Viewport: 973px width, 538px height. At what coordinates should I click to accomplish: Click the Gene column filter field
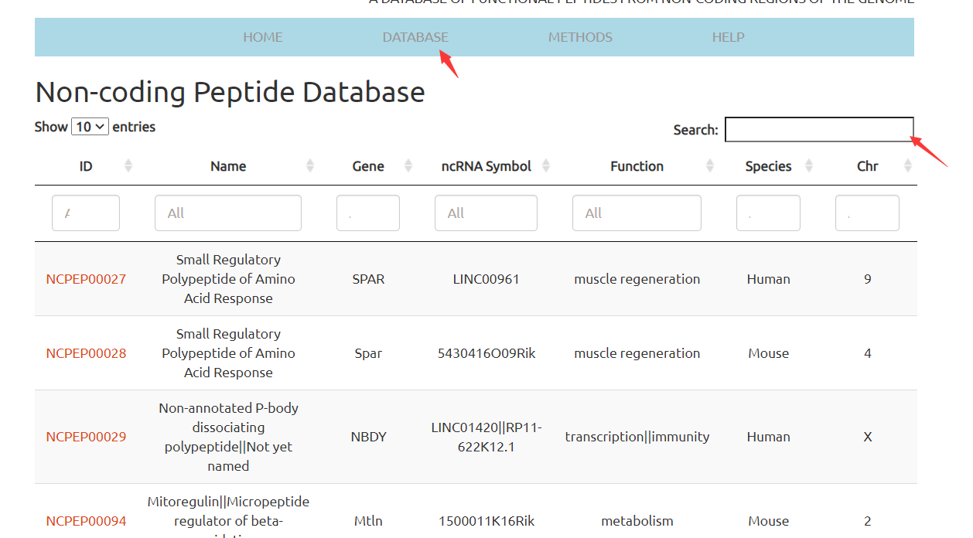tap(368, 213)
